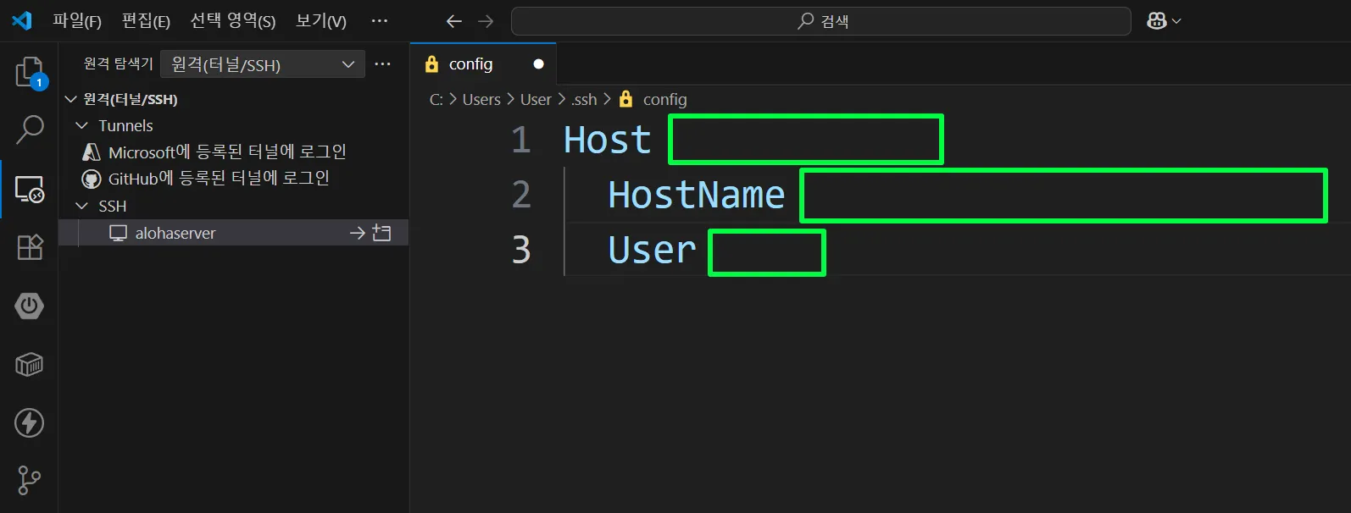The width and height of the screenshot is (1351, 513).
Task: Connect alohaserver in new window icon
Action: [x=381, y=233]
